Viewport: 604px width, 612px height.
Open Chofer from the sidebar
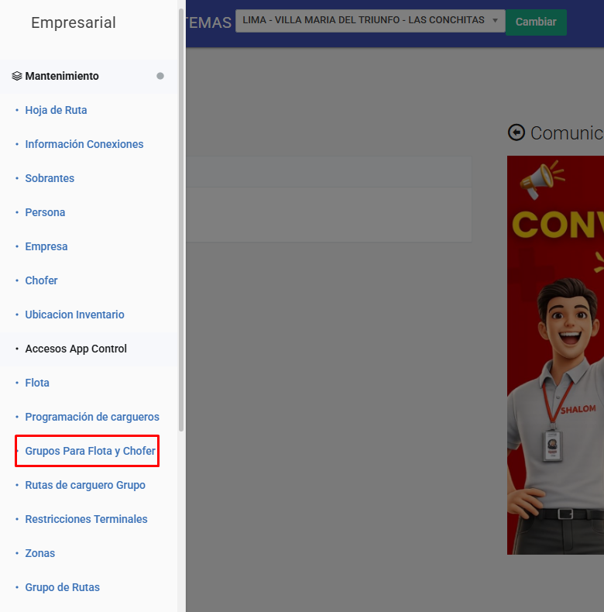click(41, 280)
